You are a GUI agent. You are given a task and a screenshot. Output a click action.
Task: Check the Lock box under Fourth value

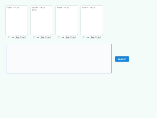(x=84, y=37)
